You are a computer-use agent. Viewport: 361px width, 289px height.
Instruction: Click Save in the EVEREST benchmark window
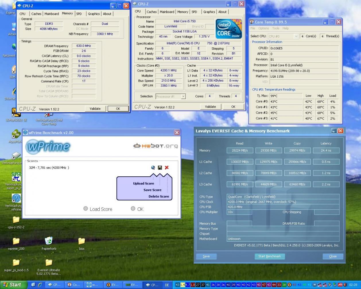point(206,256)
